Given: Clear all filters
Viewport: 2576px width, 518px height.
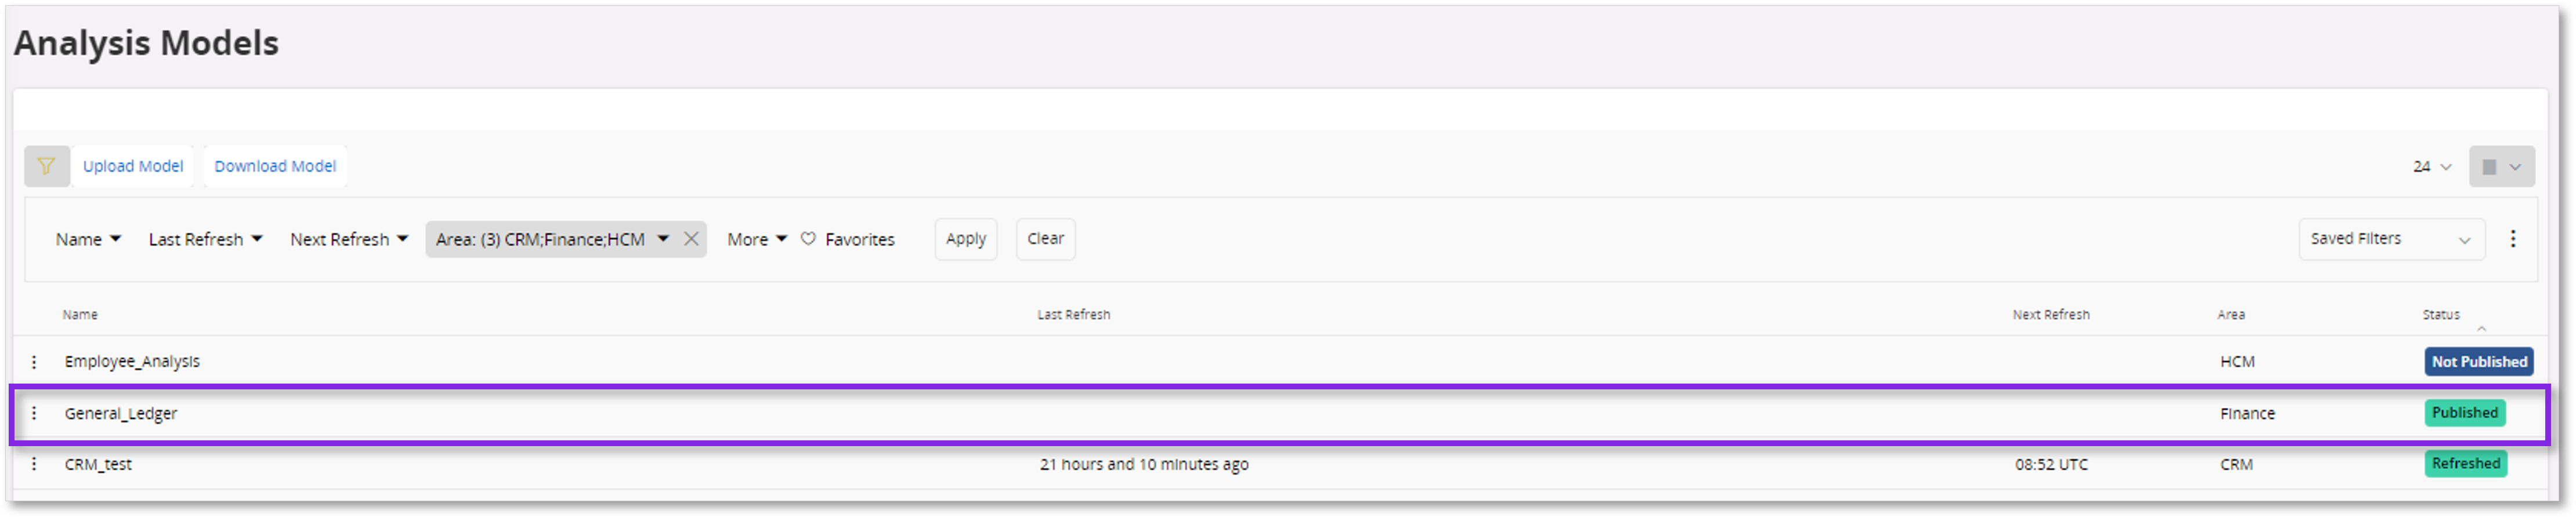Looking at the screenshot, I should 1045,239.
